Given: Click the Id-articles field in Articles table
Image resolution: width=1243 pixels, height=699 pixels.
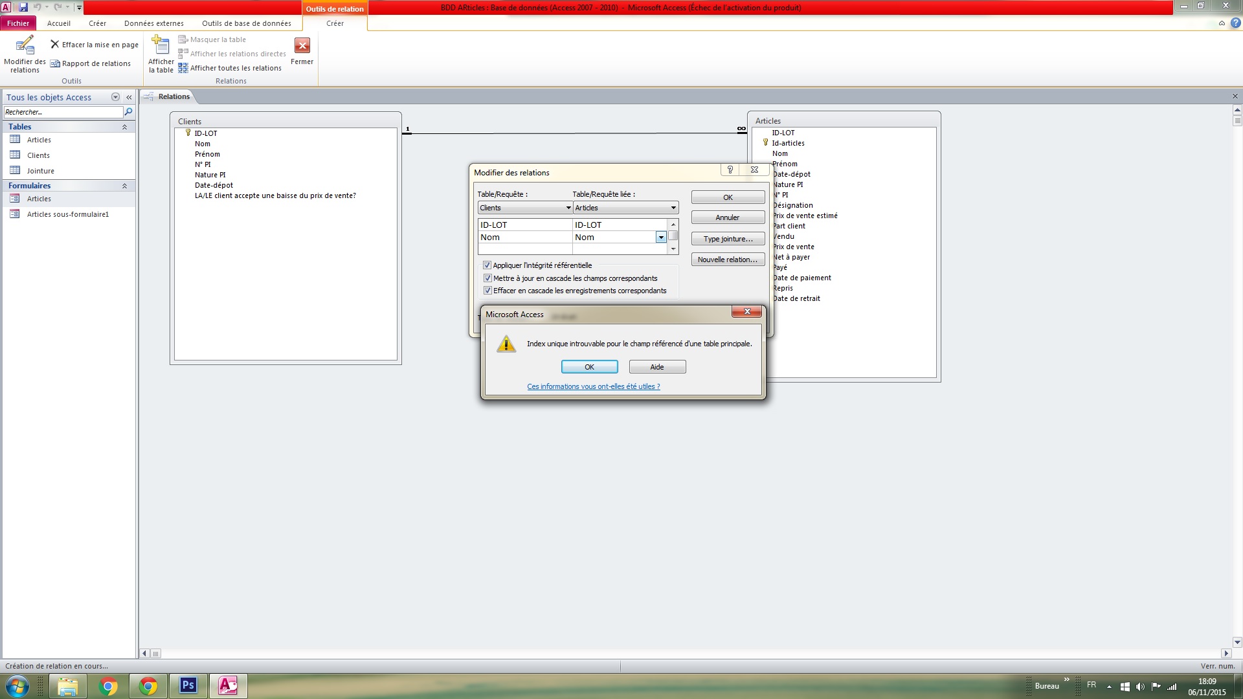Looking at the screenshot, I should click(788, 143).
